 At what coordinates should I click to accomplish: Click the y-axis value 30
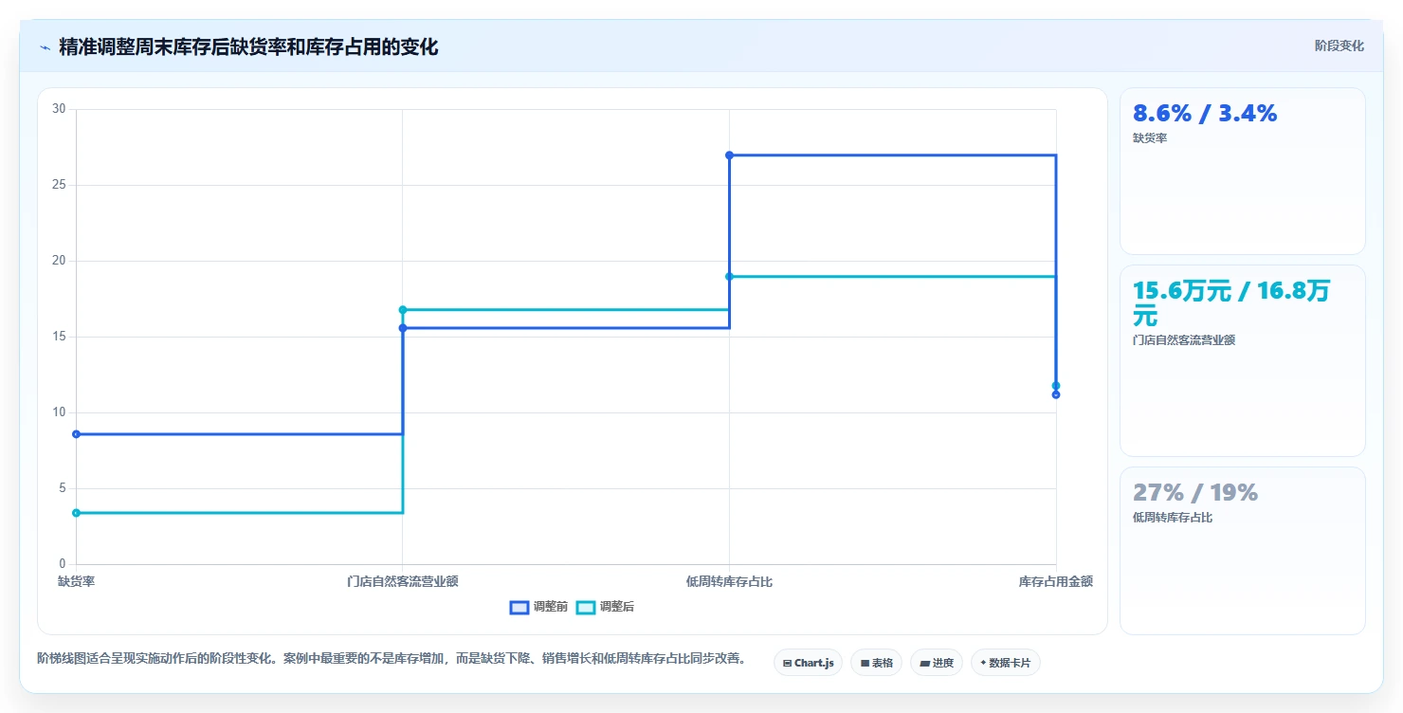tap(59, 109)
